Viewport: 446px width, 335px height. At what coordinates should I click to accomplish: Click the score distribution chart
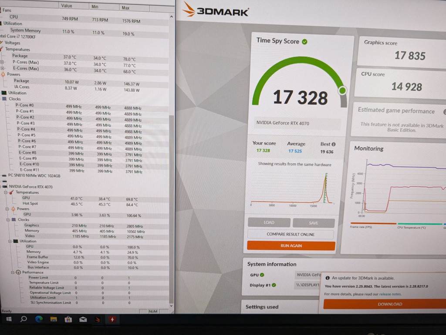292,189
